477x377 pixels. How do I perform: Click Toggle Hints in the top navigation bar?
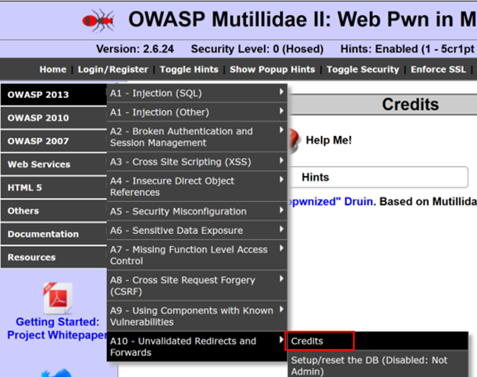coord(189,69)
